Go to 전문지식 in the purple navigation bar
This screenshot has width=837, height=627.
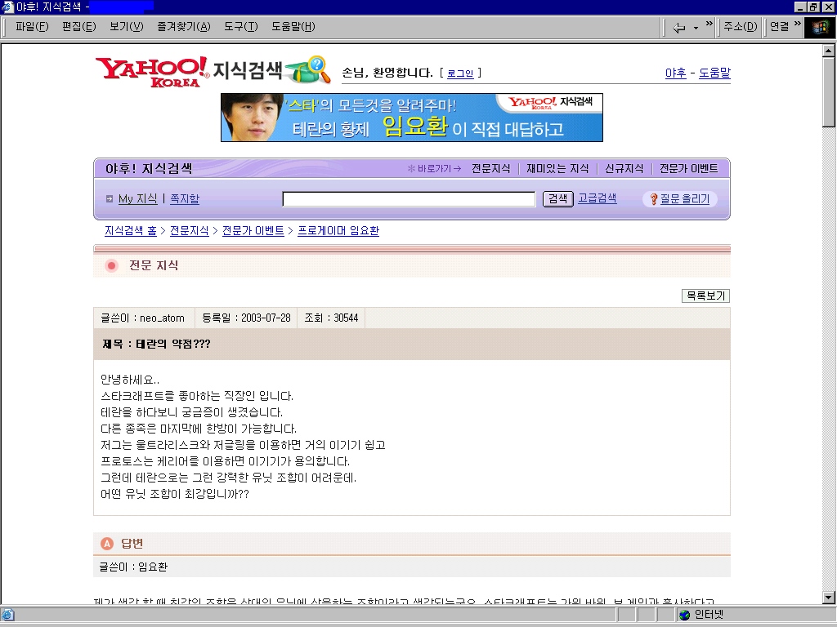click(x=491, y=169)
